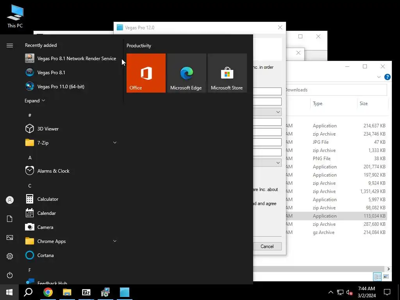
Task: Switch Explorer to large icons view
Action: tap(386, 277)
